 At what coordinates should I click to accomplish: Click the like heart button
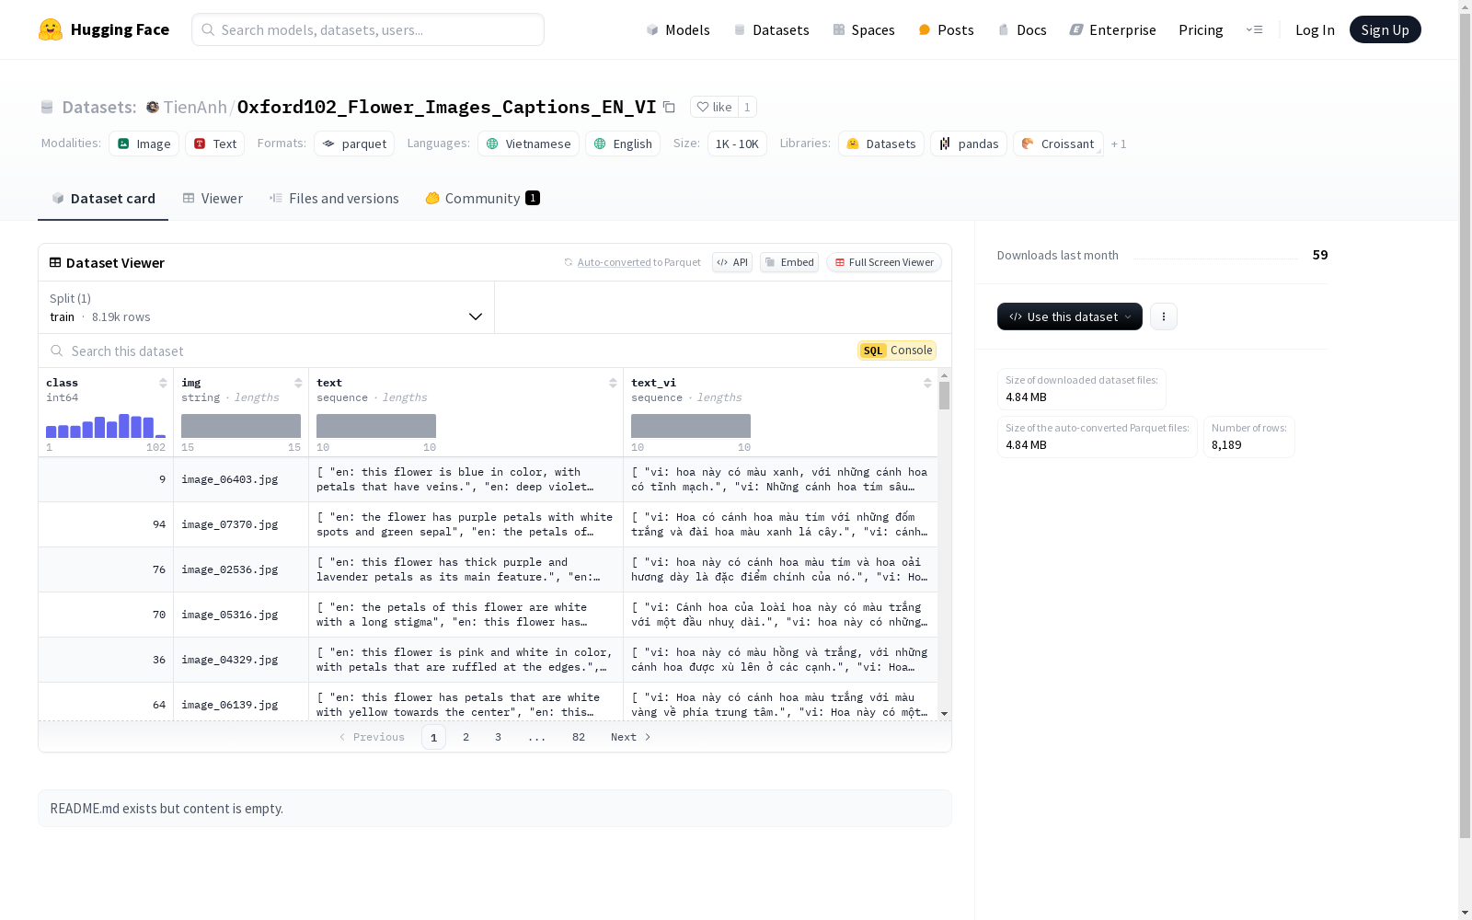coord(714,107)
